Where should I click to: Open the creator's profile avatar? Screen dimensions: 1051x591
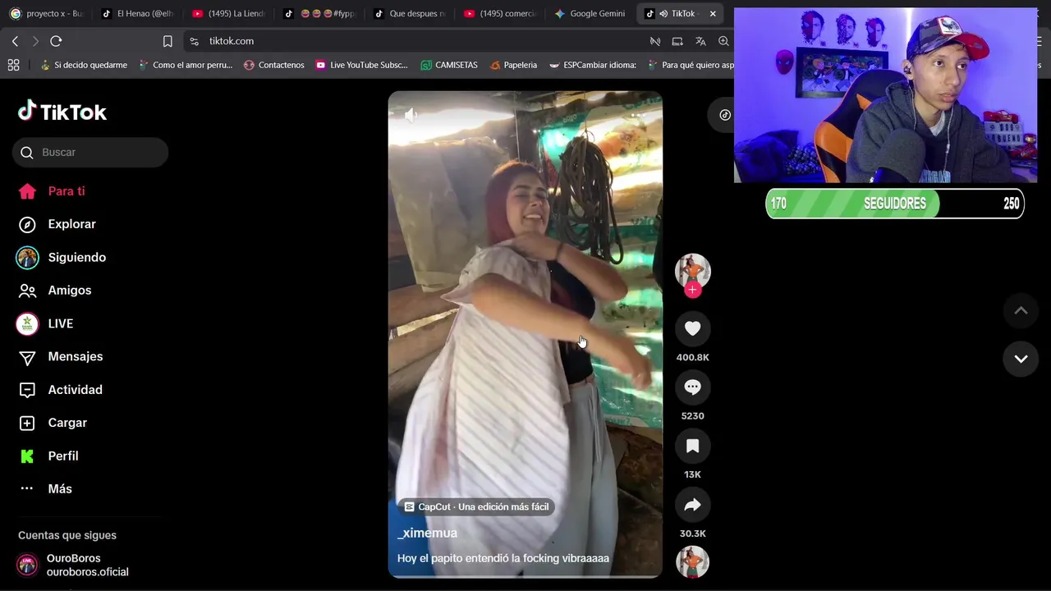coord(692,271)
